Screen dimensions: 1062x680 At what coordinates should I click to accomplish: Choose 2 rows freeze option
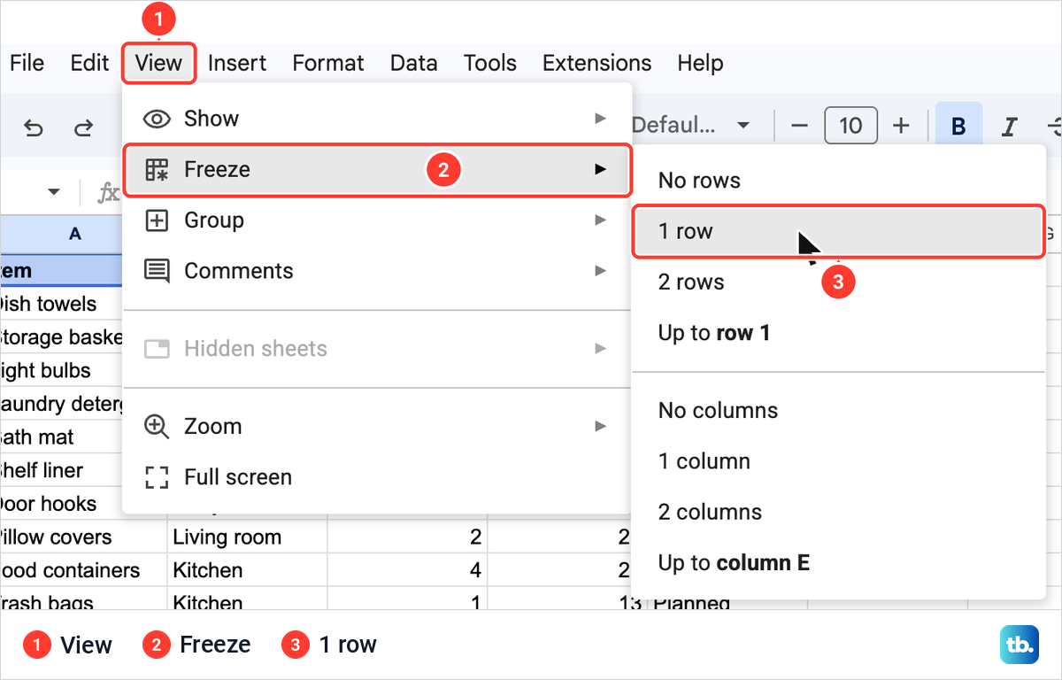tap(839, 282)
